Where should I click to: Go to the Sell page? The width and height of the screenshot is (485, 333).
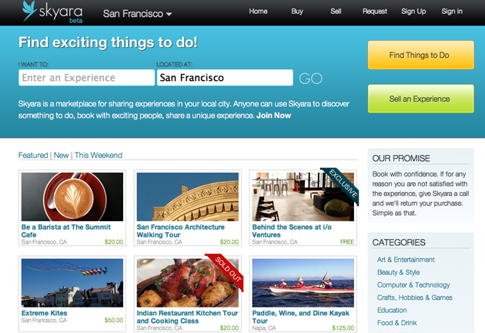(336, 12)
